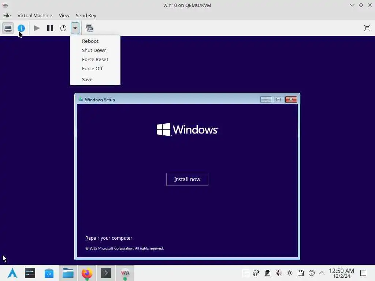Screen dimensions: 375x281
Task: Maximize the win10 QEMU/KVM window
Action: click(361, 5)
